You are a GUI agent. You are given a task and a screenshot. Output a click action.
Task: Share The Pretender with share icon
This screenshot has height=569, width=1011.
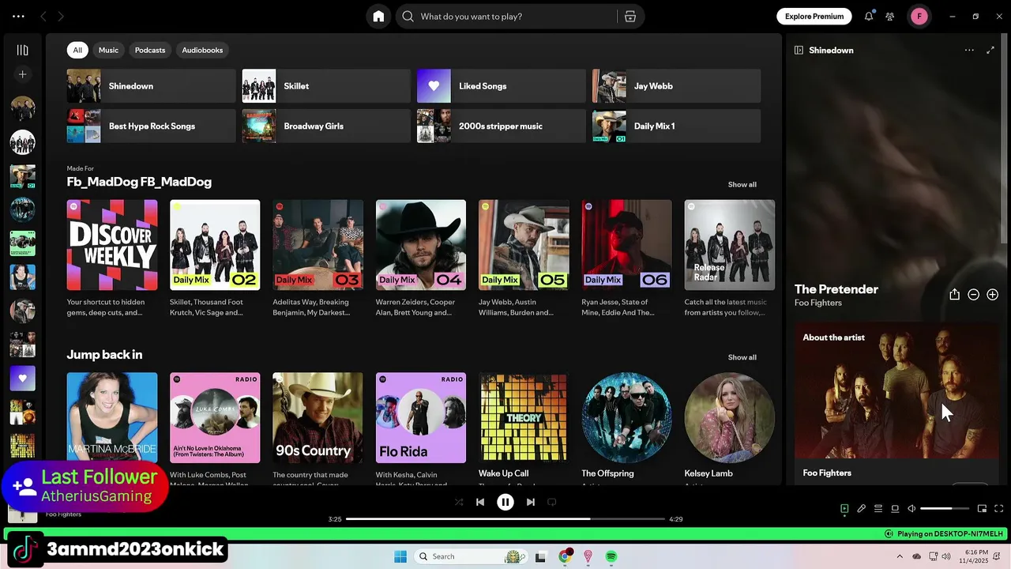coord(954,295)
